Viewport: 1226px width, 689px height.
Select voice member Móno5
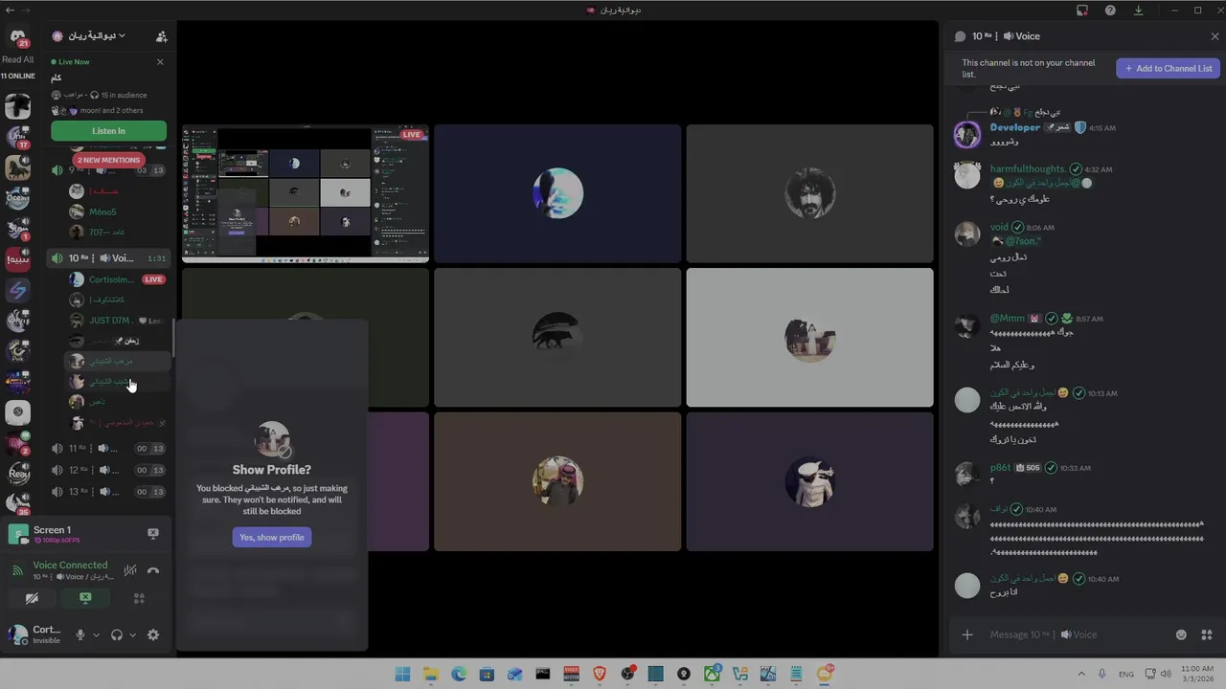click(102, 211)
